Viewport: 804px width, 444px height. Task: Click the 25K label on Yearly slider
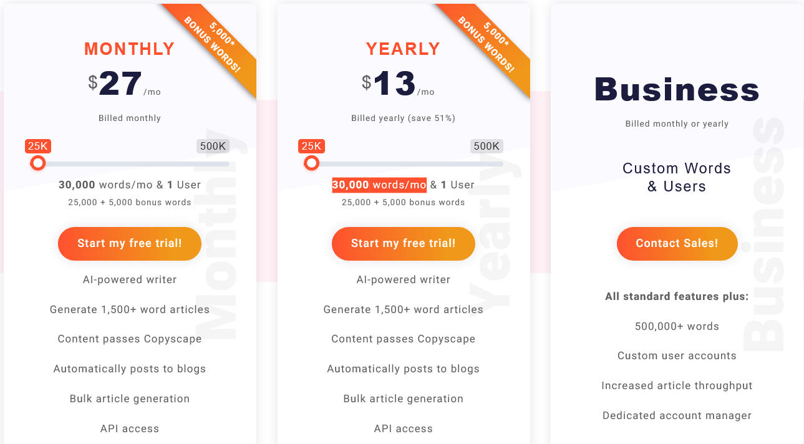(312, 147)
